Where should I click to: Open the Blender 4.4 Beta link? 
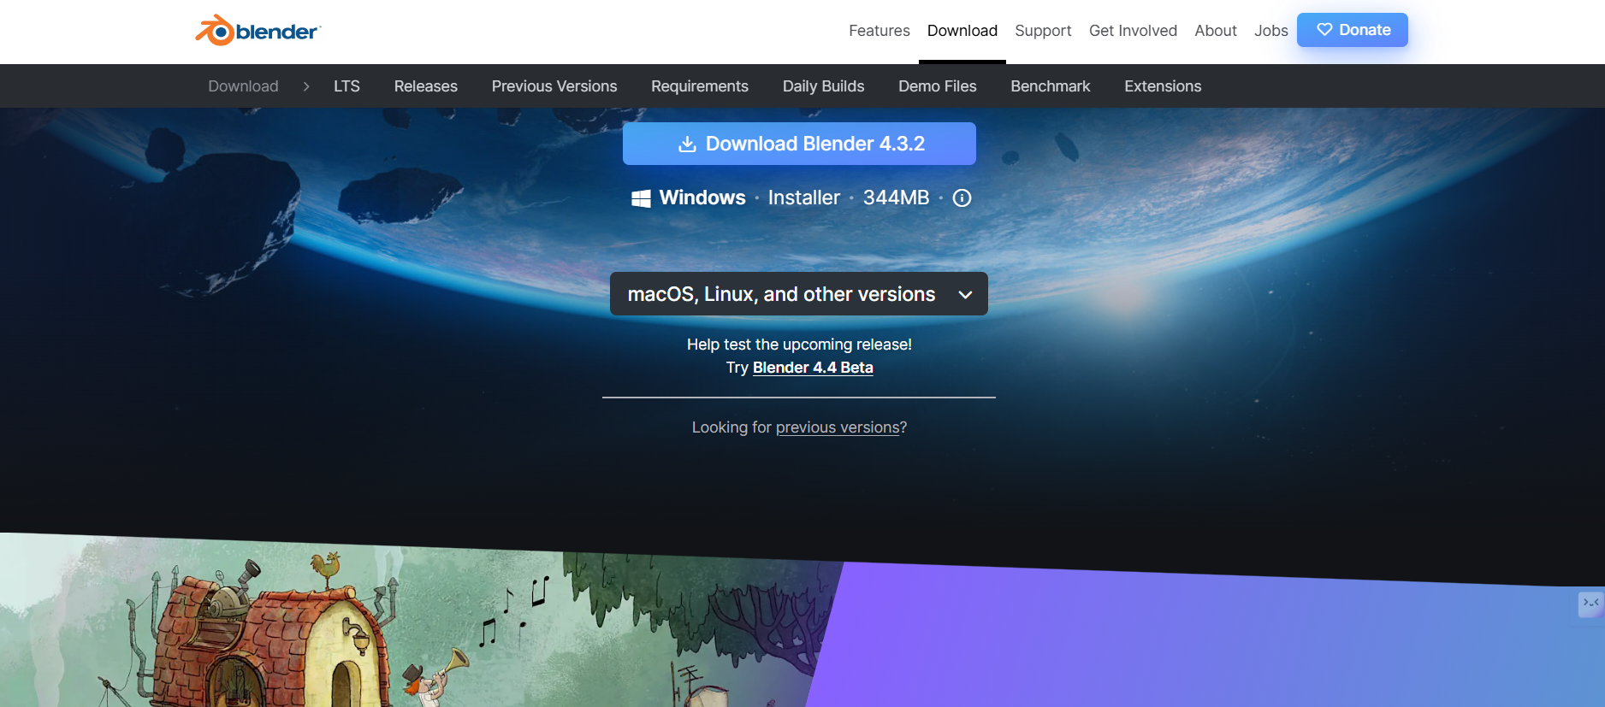tap(813, 368)
